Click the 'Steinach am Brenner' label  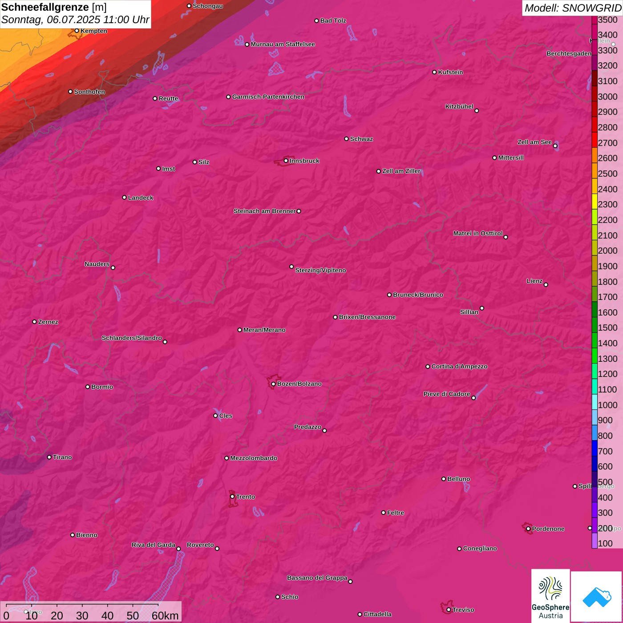(x=264, y=211)
